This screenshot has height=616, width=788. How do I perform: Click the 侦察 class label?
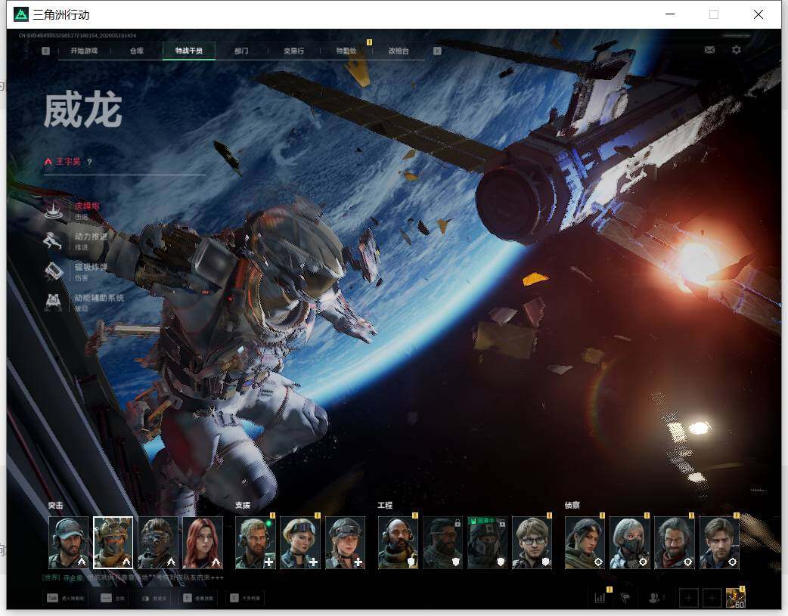tap(572, 506)
